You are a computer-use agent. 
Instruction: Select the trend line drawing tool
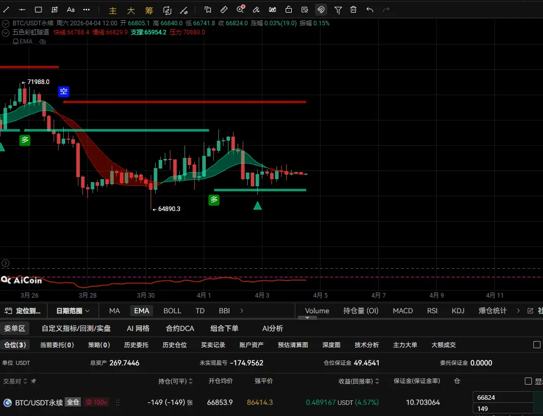pos(6,10)
